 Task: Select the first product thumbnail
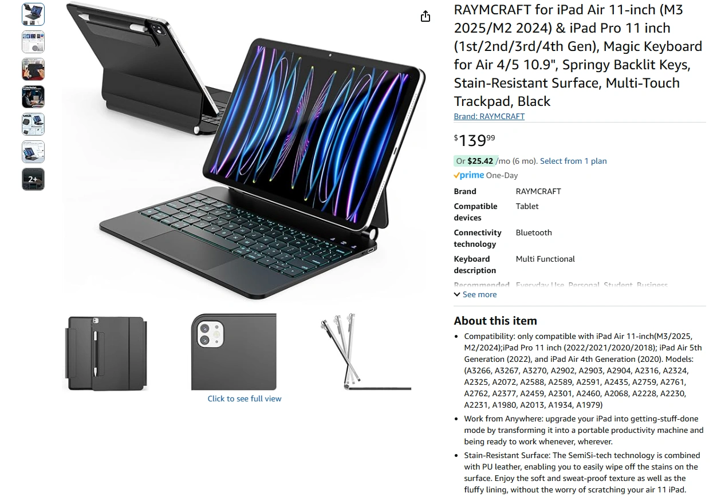click(33, 14)
